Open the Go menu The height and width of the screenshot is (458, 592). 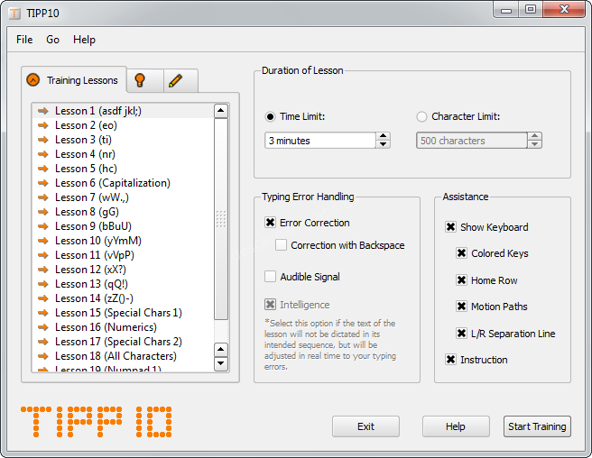(53, 40)
